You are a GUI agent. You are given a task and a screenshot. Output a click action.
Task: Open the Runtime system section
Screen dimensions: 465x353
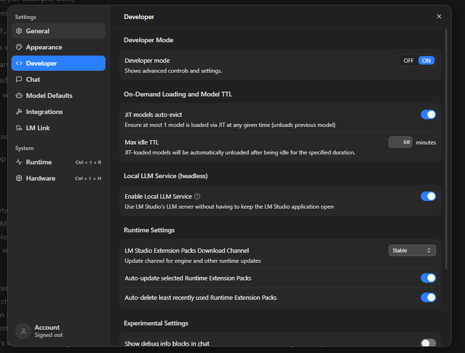click(x=58, y=162)
